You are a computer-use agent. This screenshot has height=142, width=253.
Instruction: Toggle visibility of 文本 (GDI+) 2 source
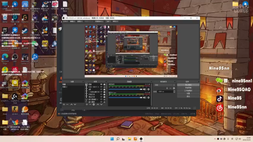pos(101,87)
